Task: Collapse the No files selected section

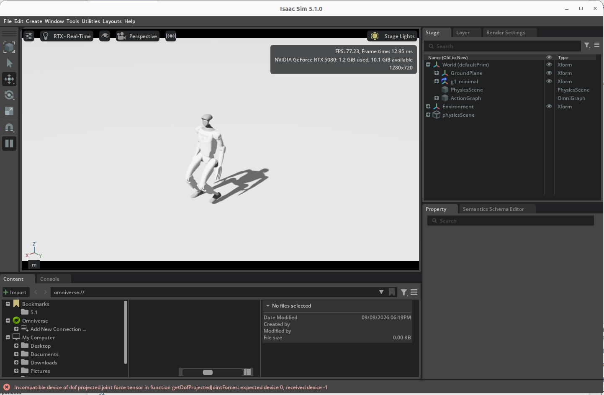Action: click(268, 306)
